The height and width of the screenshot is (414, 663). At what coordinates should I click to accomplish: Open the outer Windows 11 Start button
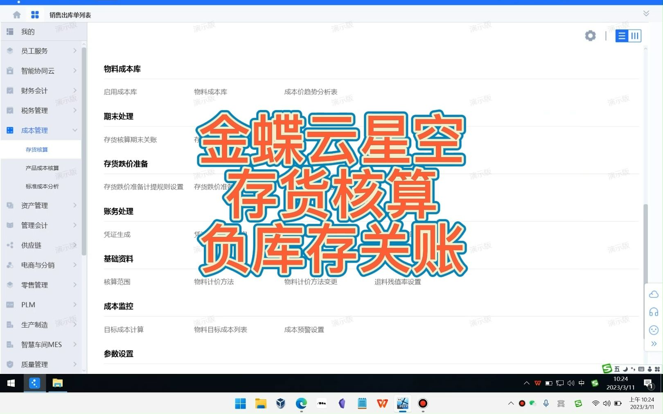240,404
